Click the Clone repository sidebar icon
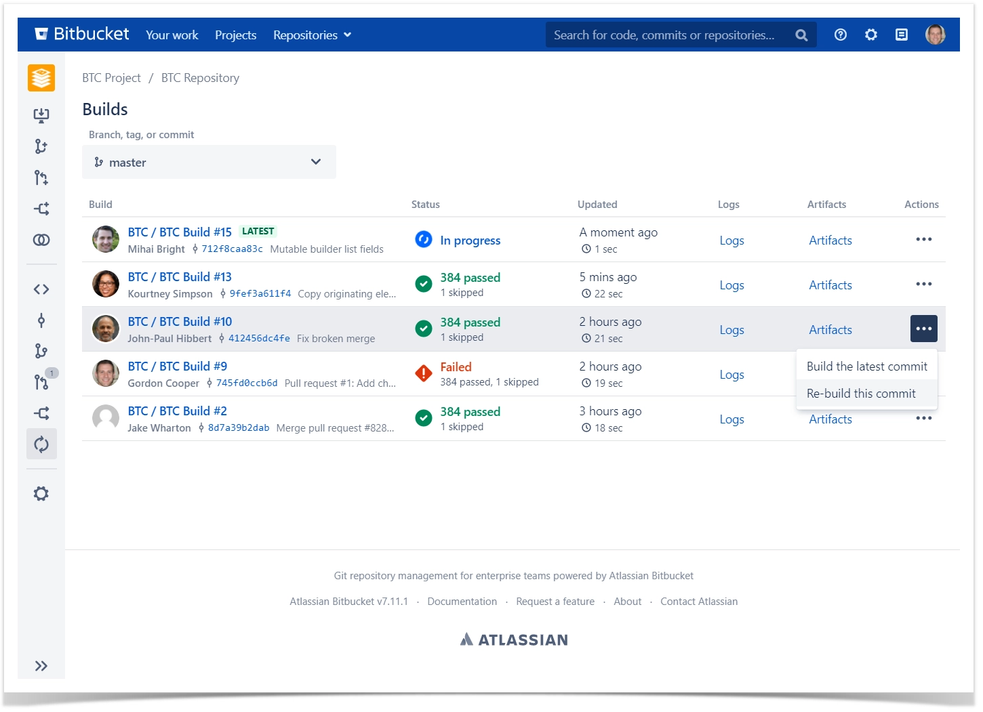Screen dimensions: 983x712 [41, 115]
